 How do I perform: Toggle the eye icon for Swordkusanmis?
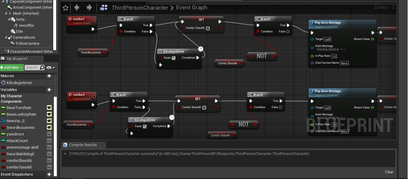click(x=50, y=127)
